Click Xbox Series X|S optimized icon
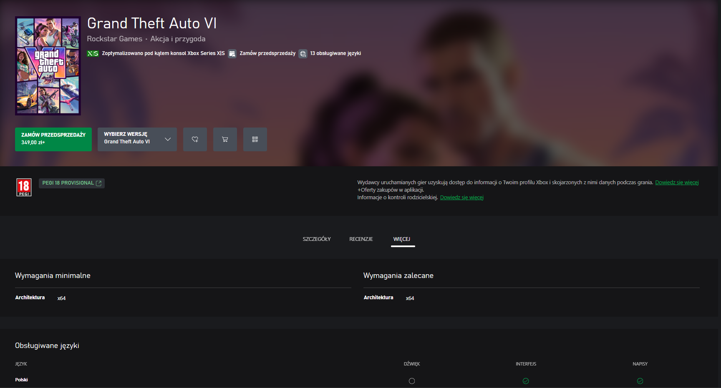This screenshot has height=388, width=721. 93,53
